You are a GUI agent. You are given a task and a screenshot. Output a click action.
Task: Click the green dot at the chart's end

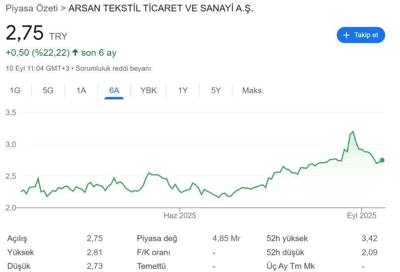382,160
